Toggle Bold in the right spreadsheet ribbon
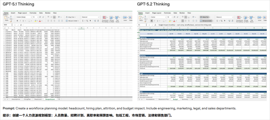The width and height of the screenshot is (270, 120). [x=152, y=21]
